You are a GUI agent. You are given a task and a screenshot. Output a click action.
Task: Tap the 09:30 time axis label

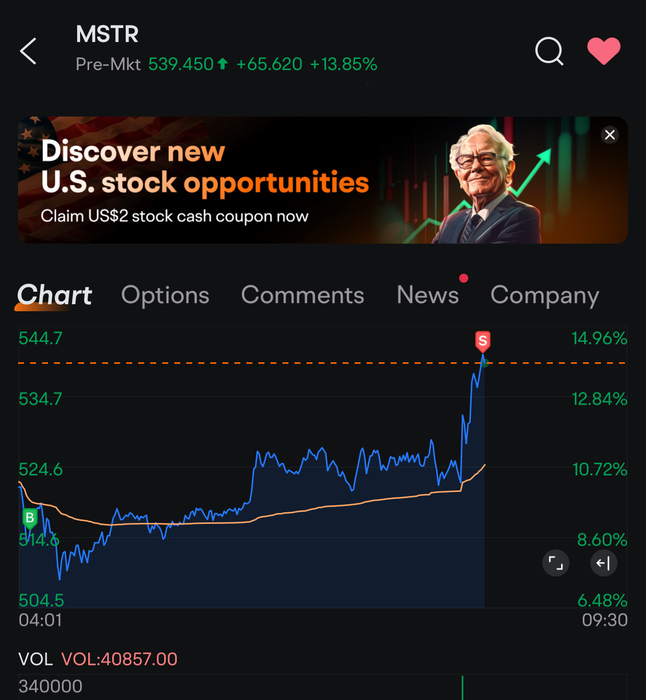pyautogui.click(x=604, y=620)
